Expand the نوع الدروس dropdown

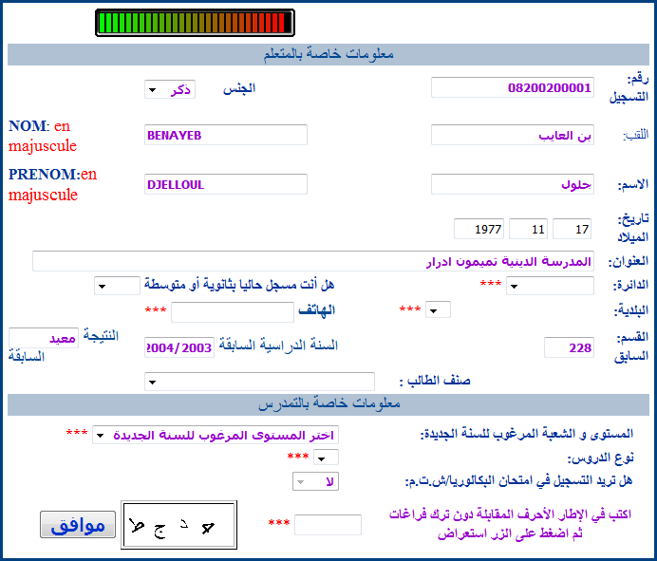[326, 458]
